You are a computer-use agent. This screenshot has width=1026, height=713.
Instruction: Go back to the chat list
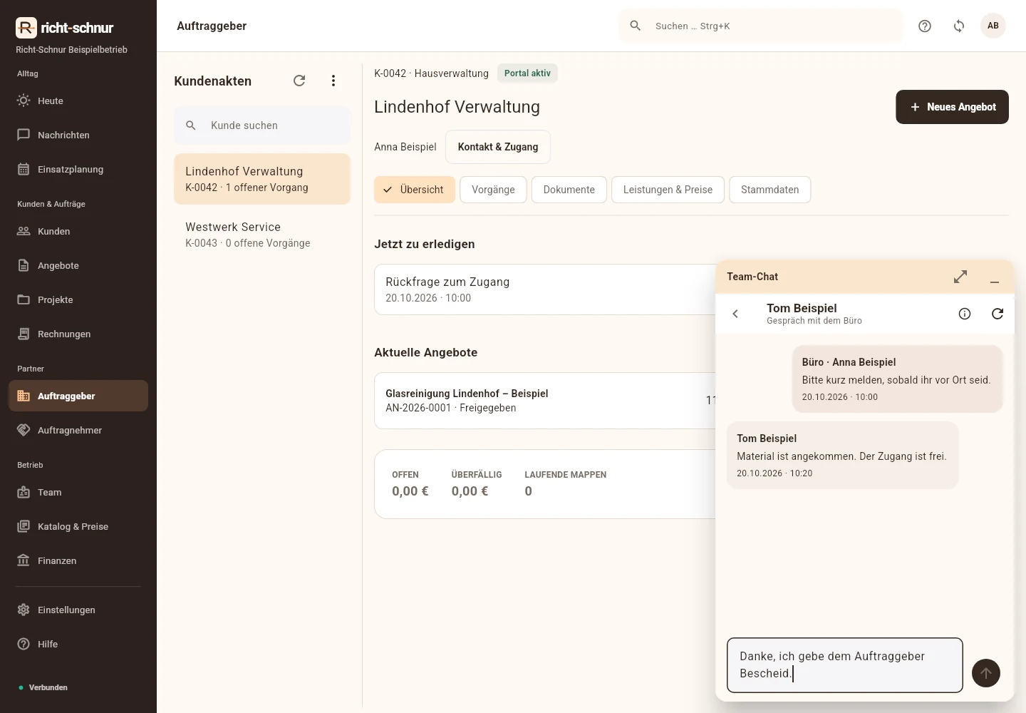(735, 314)
